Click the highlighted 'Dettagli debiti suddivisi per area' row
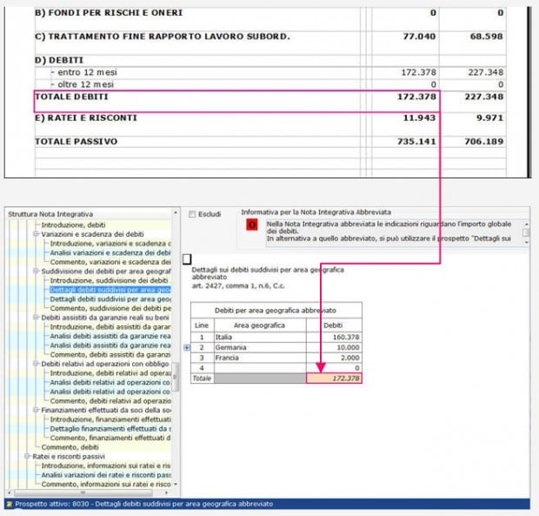This screenshot has height=516, width=539. tap(110, 290)
